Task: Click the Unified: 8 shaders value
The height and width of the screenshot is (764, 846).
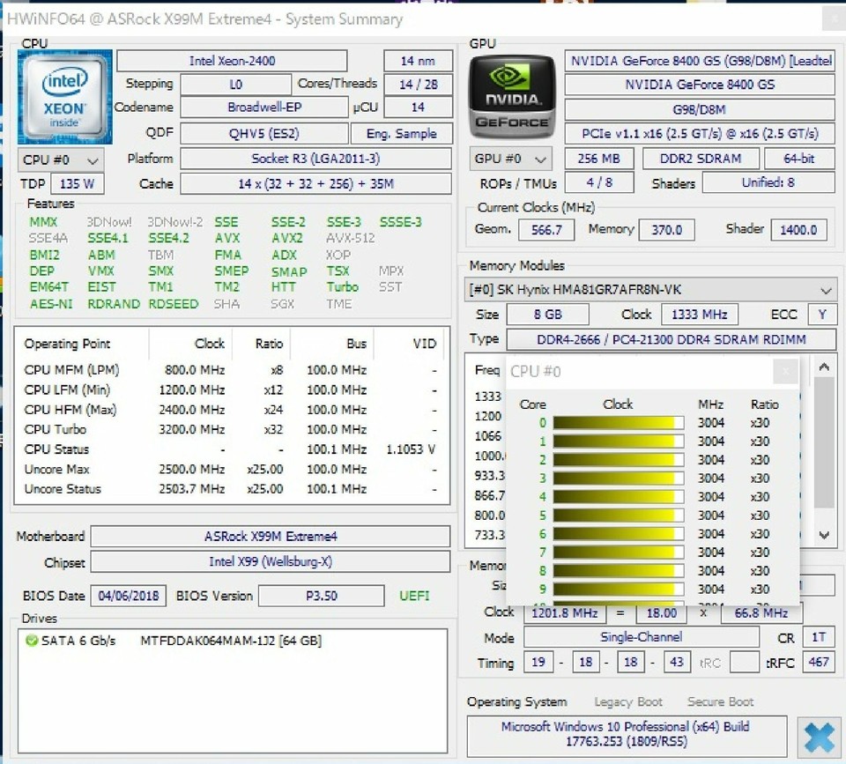Action: pyautogui.click(x=768, y=182)
